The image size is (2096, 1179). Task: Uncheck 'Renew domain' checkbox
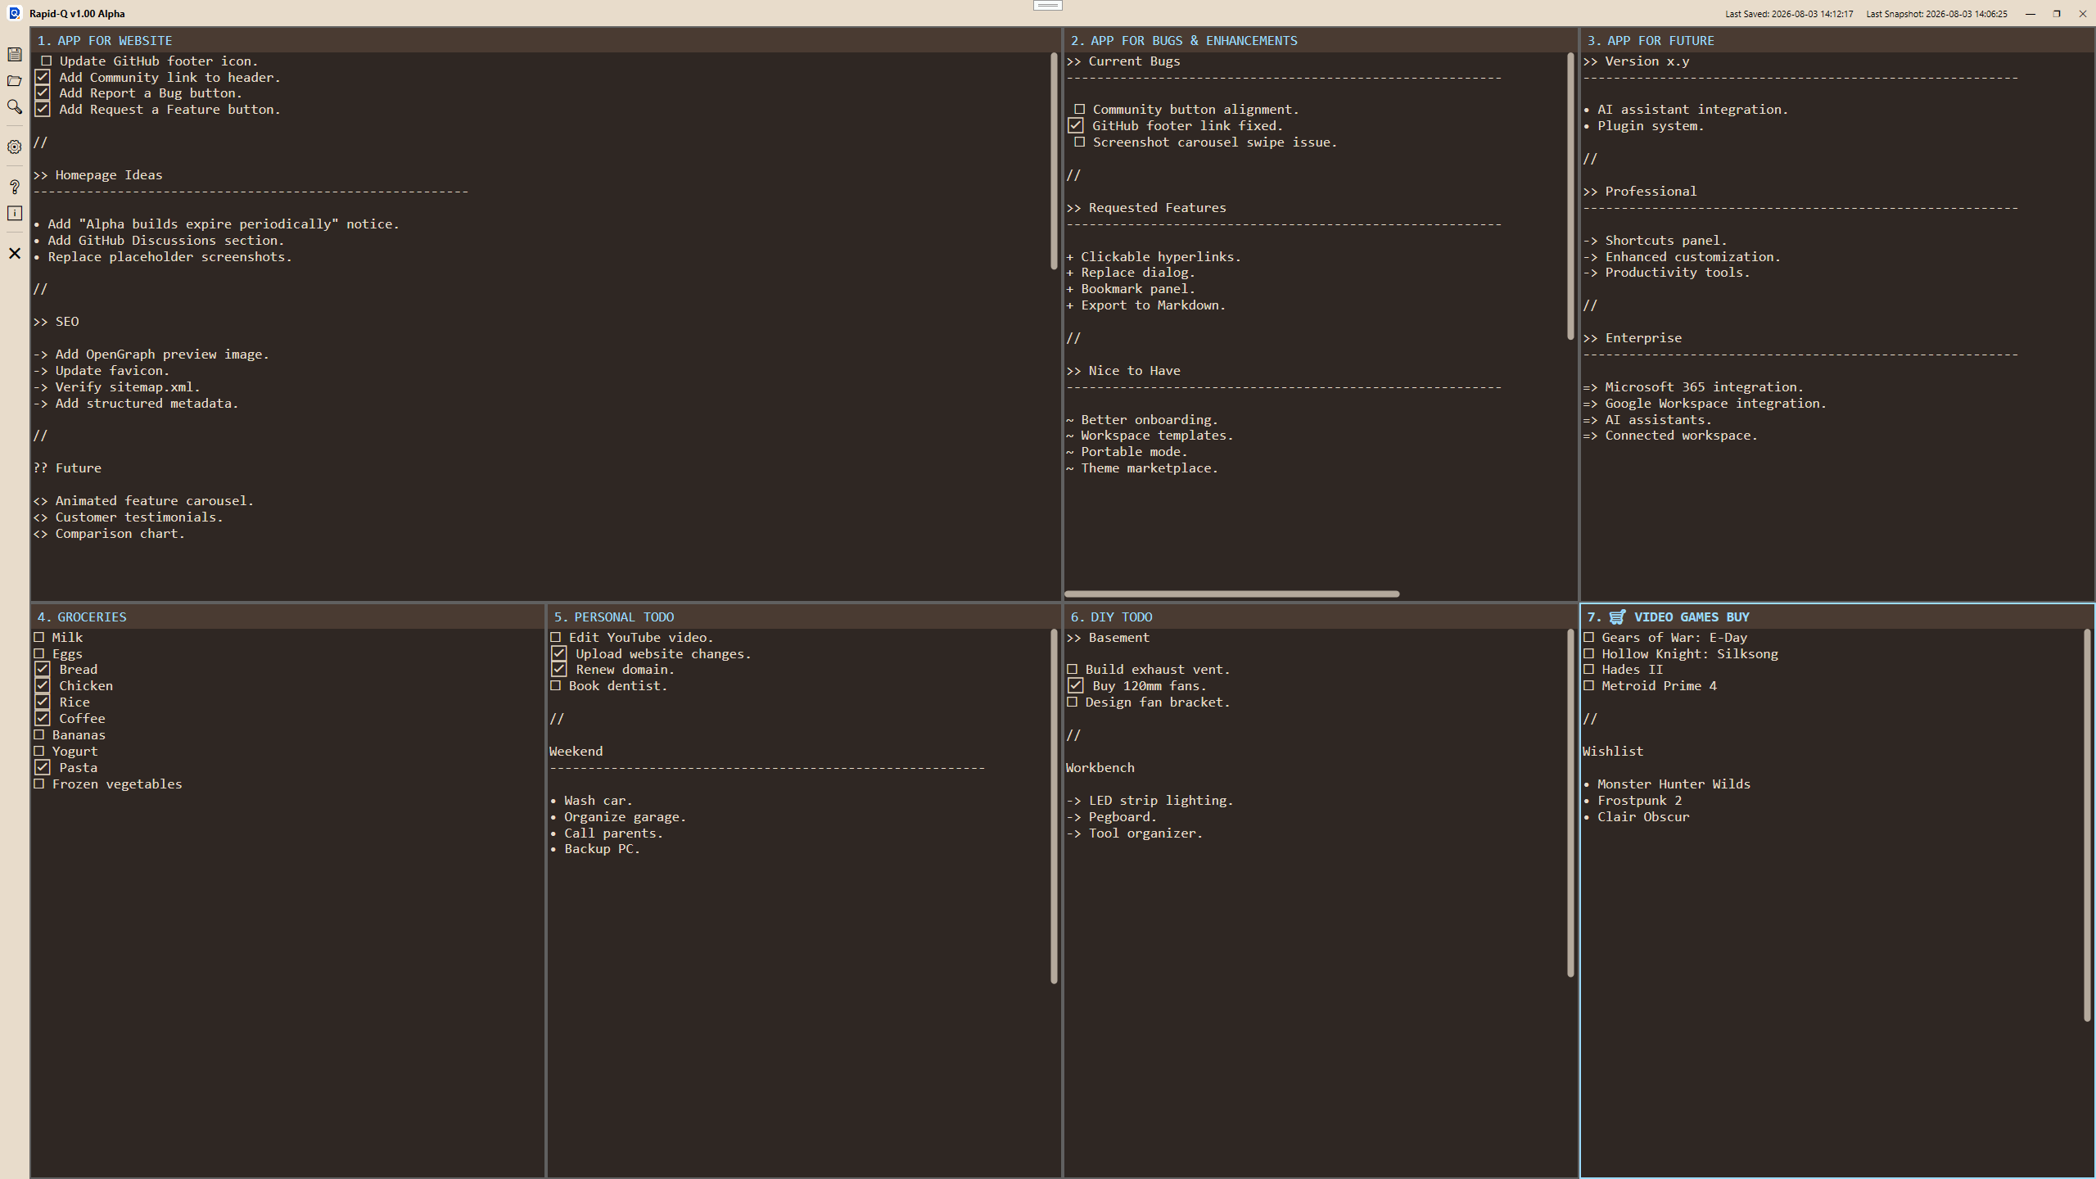(559, 670)
